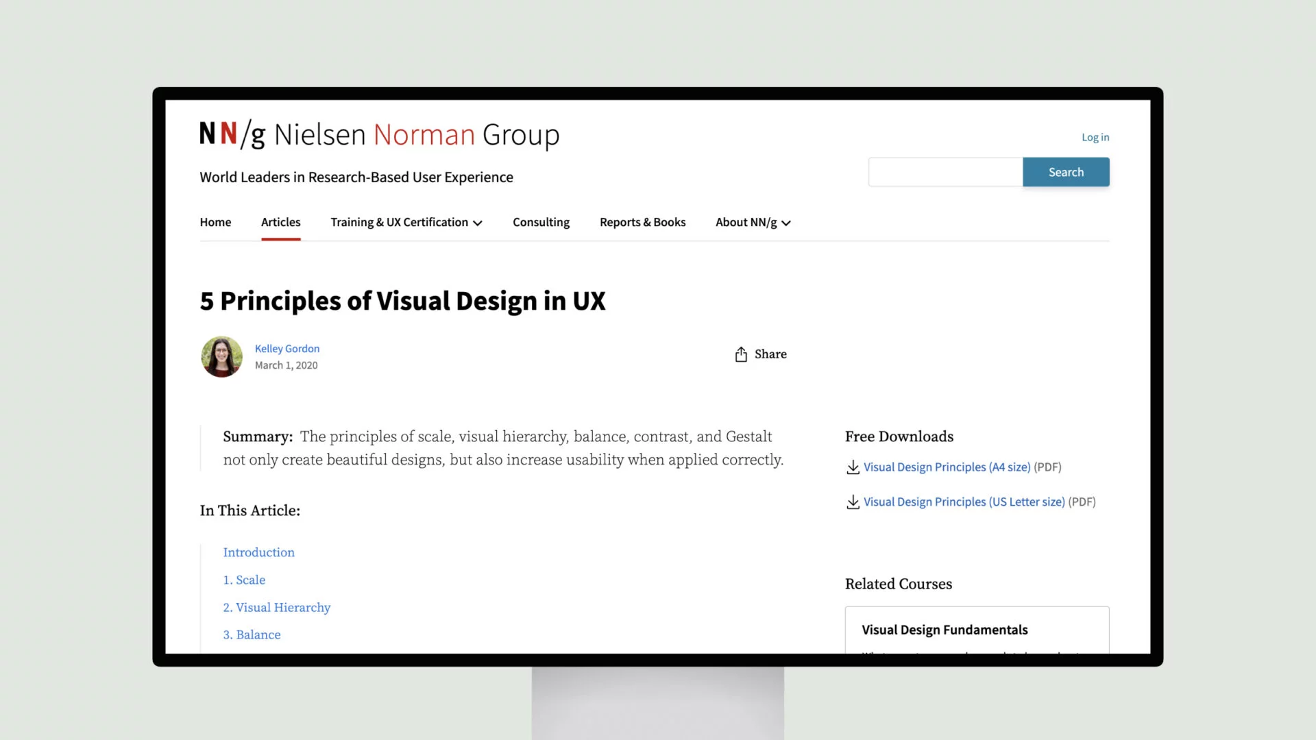Click the download icon for US Letter PDF

point(853,502)
